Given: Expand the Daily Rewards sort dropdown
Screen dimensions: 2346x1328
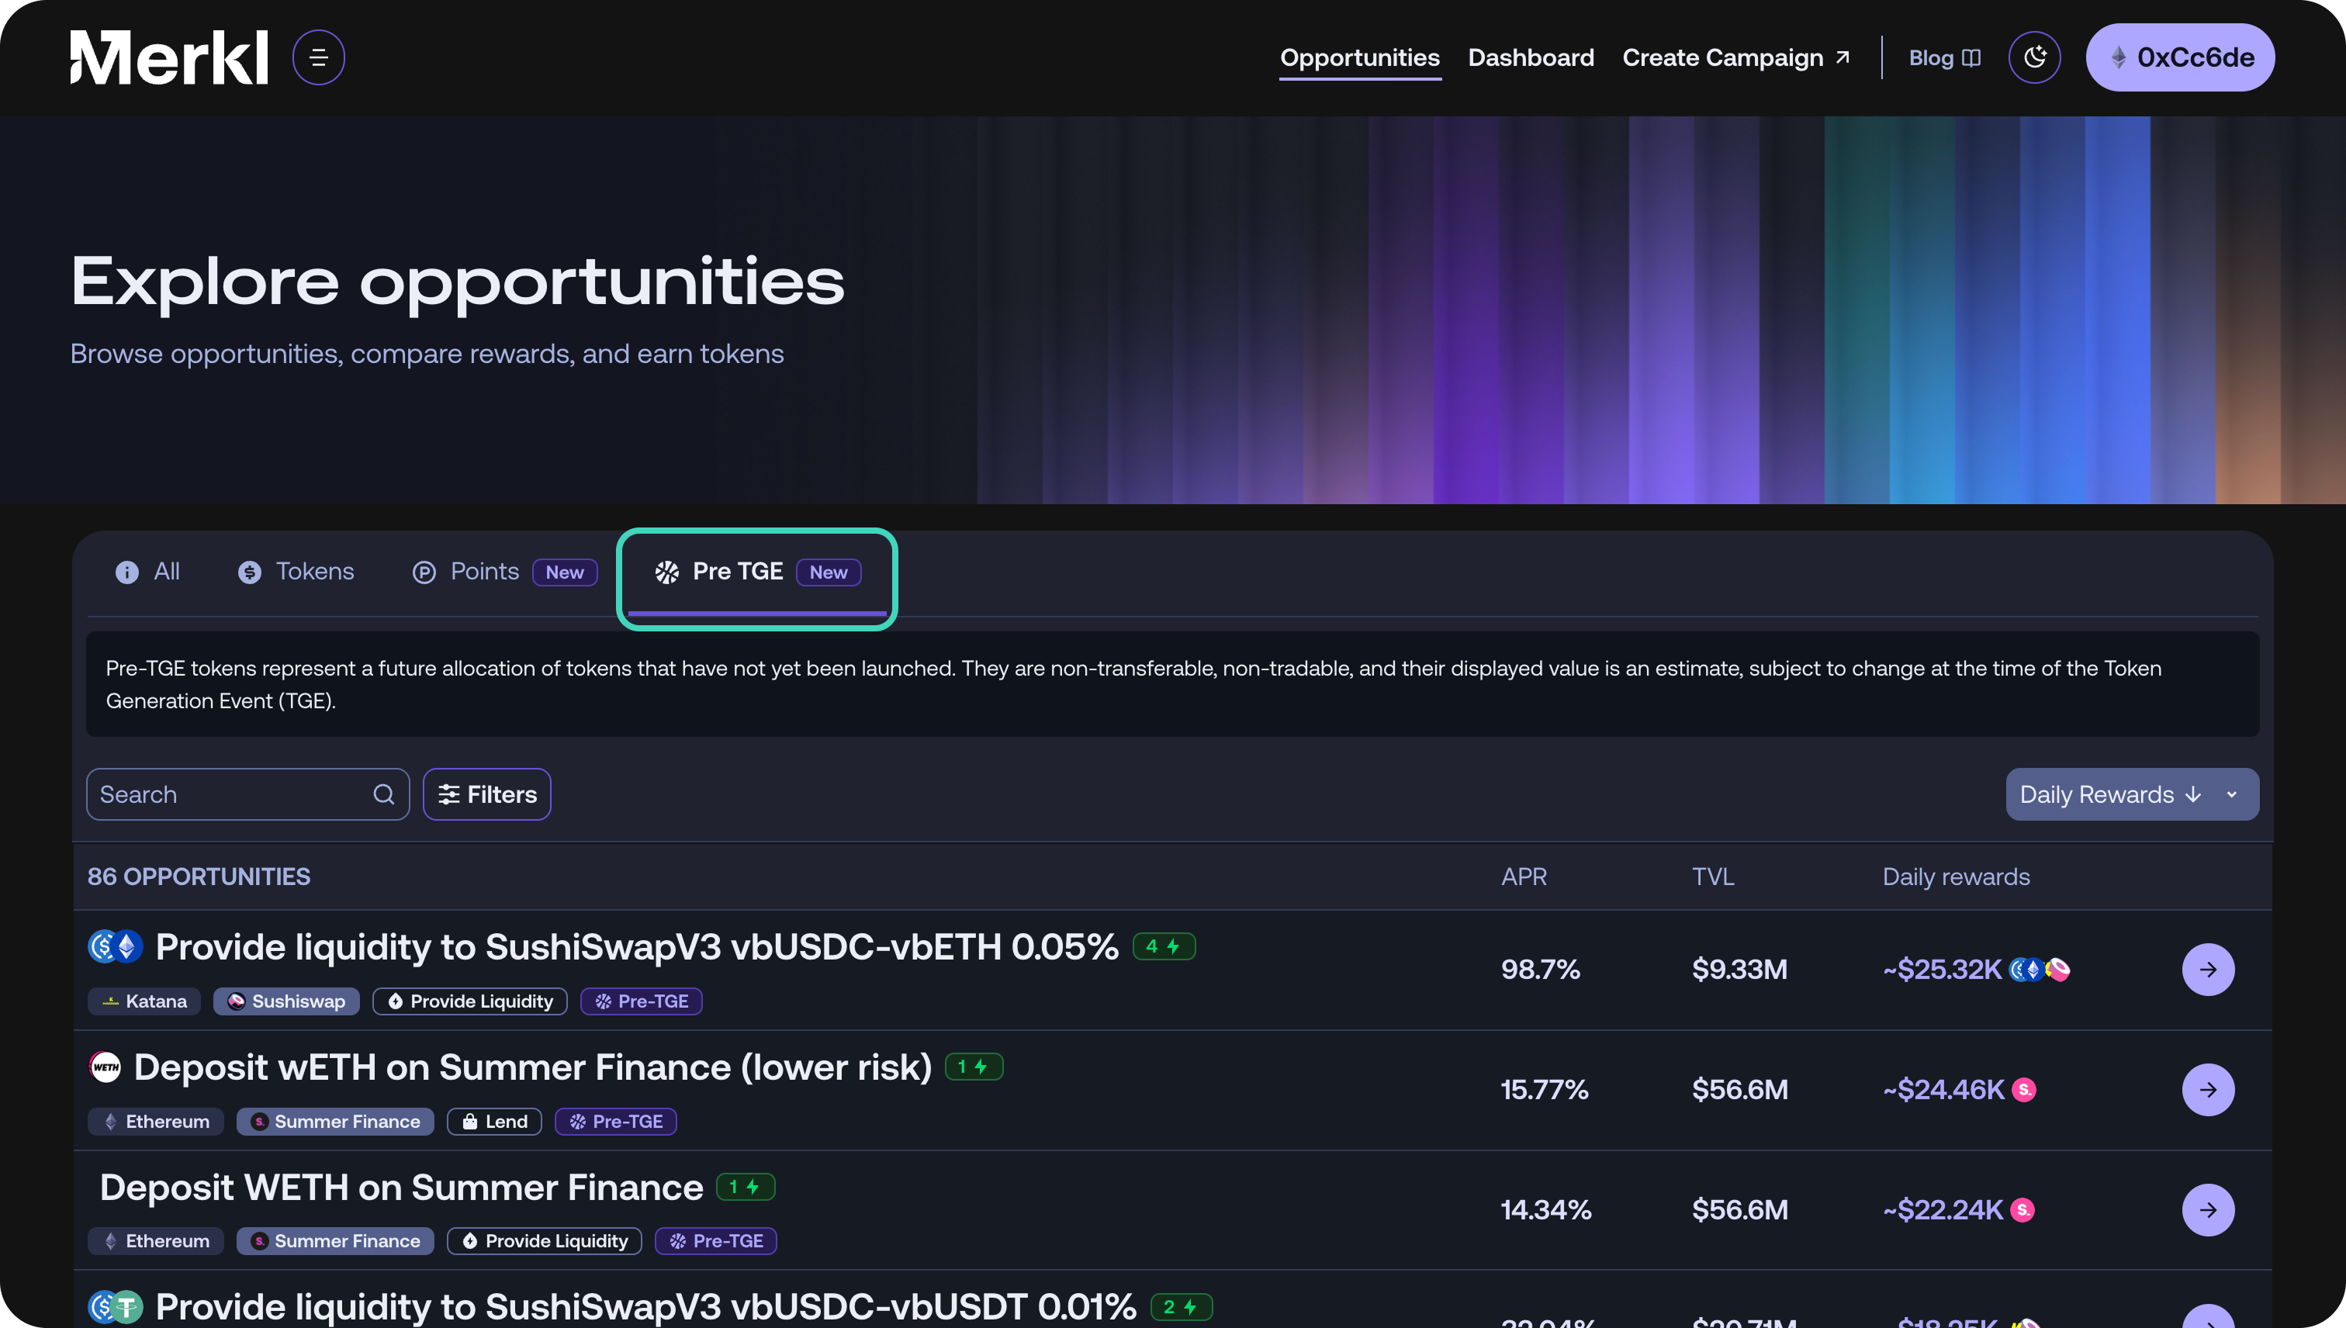Looking at the screenshot, I should click(2132, 794).
